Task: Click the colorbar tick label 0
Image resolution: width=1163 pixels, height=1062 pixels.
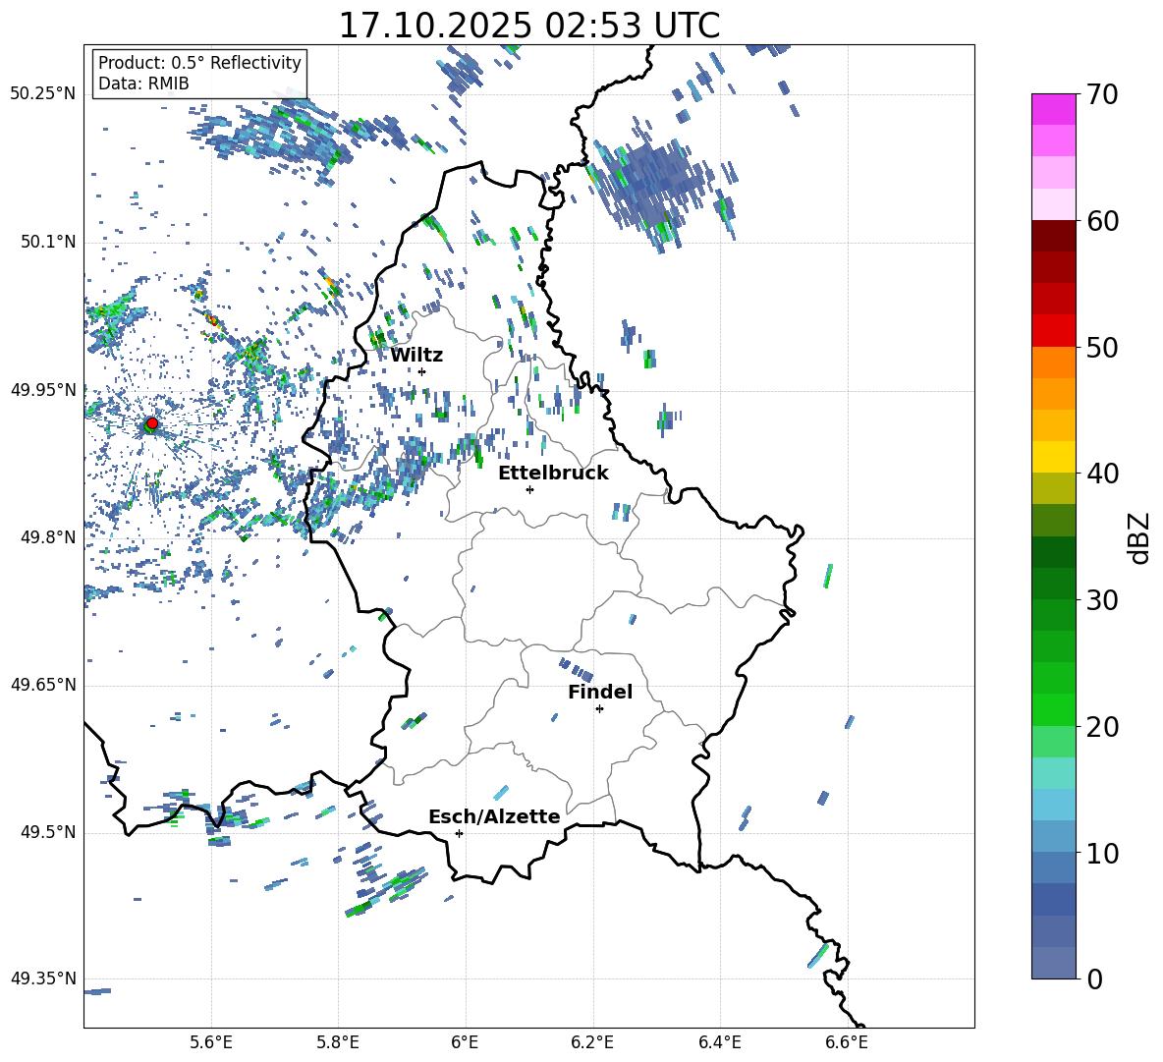Action: (x=1094, y=979)
